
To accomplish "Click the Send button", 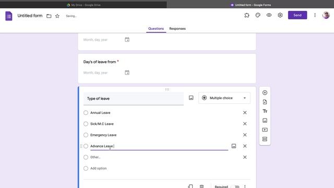I will click(x=297, y=15).
